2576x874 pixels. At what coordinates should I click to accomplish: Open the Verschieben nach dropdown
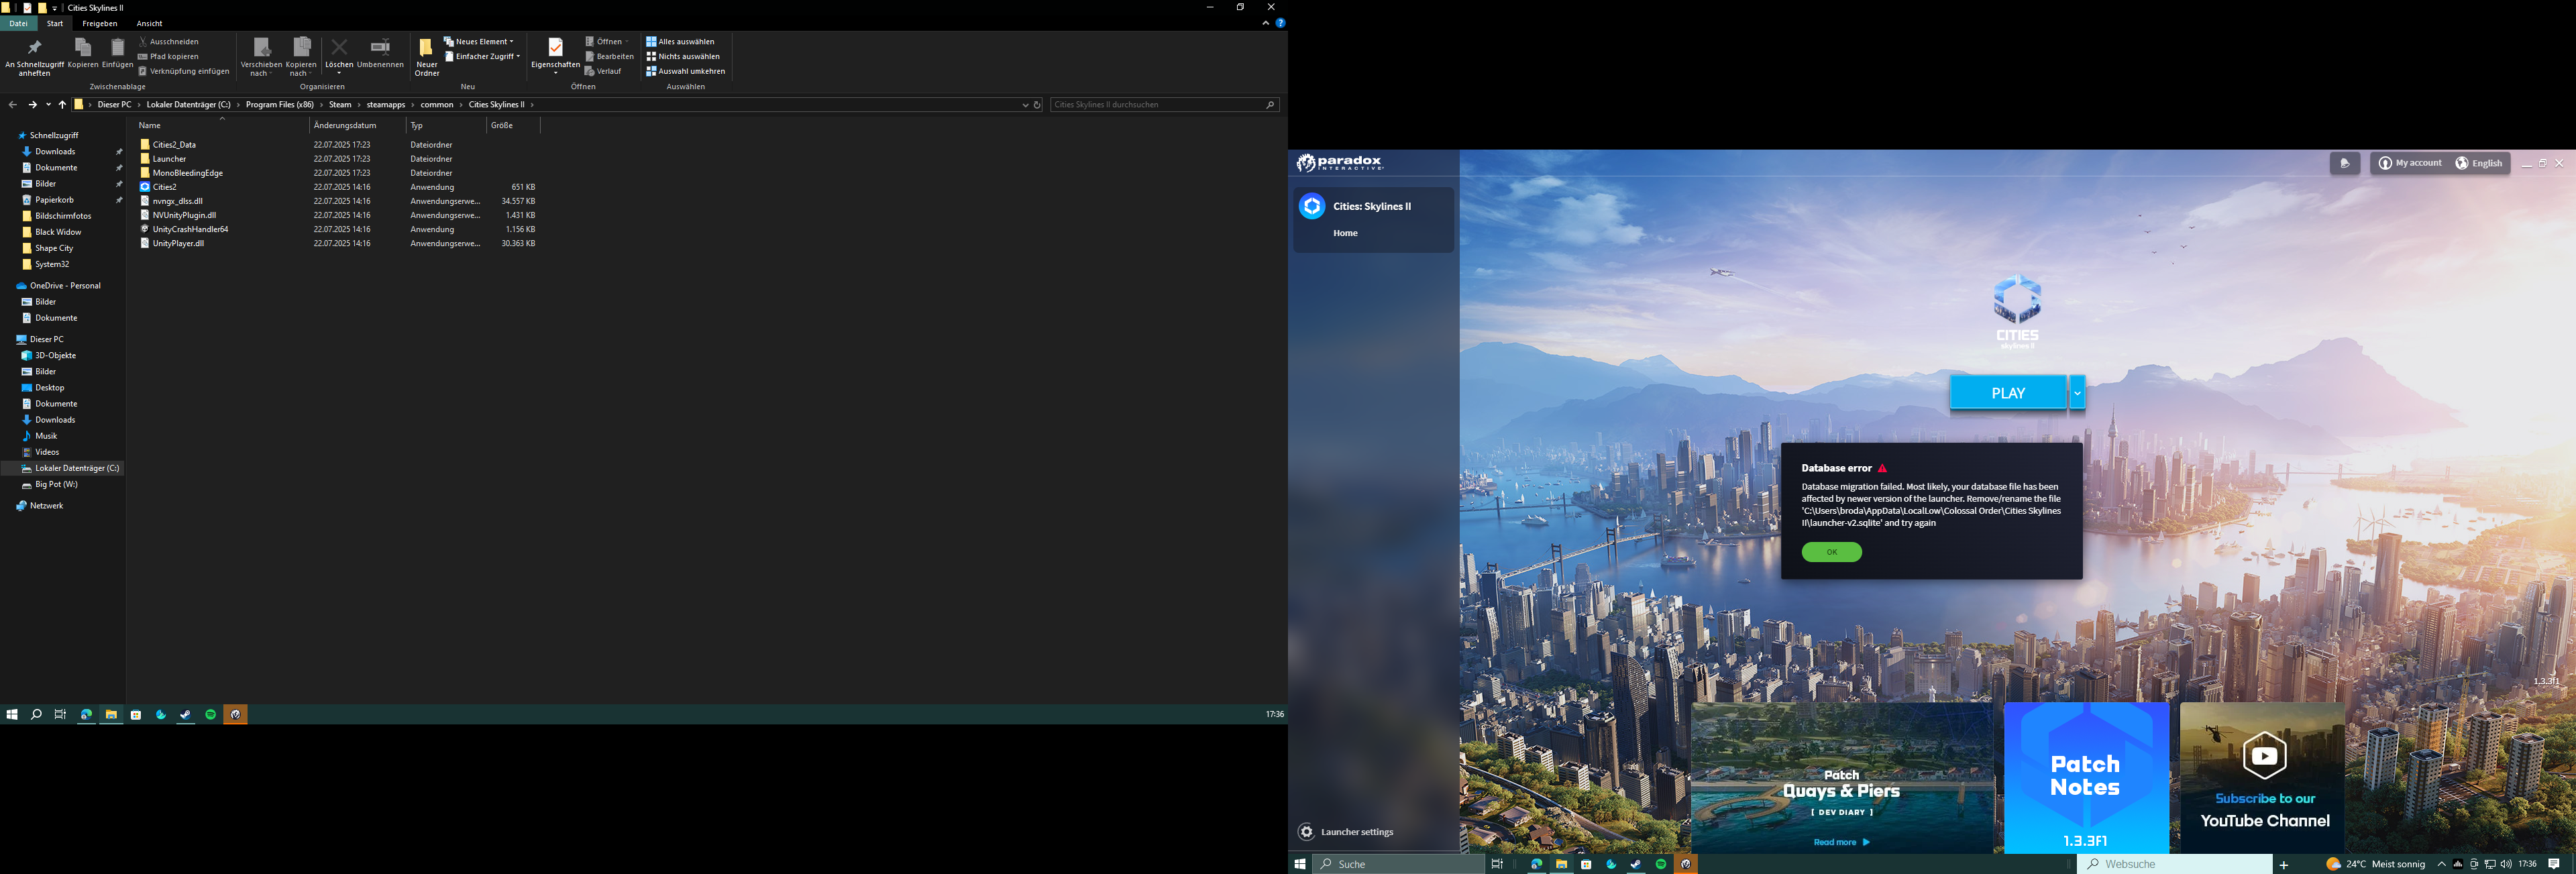(261, 57)
